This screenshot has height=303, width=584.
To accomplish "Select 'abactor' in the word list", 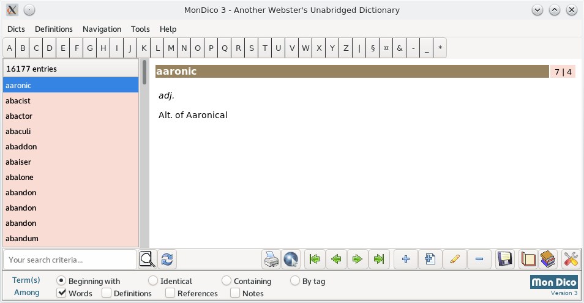I will [71, 116].
